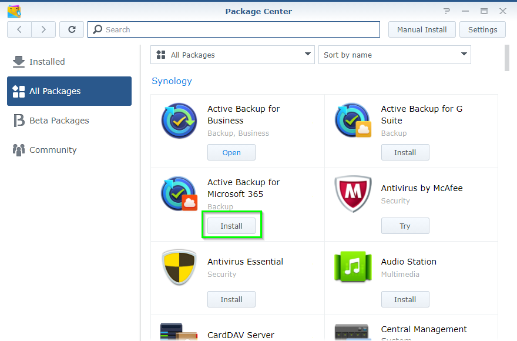Click the CardDAV Server icon
The height and width of the screenshot is (341, 517).
pos(179,332)
